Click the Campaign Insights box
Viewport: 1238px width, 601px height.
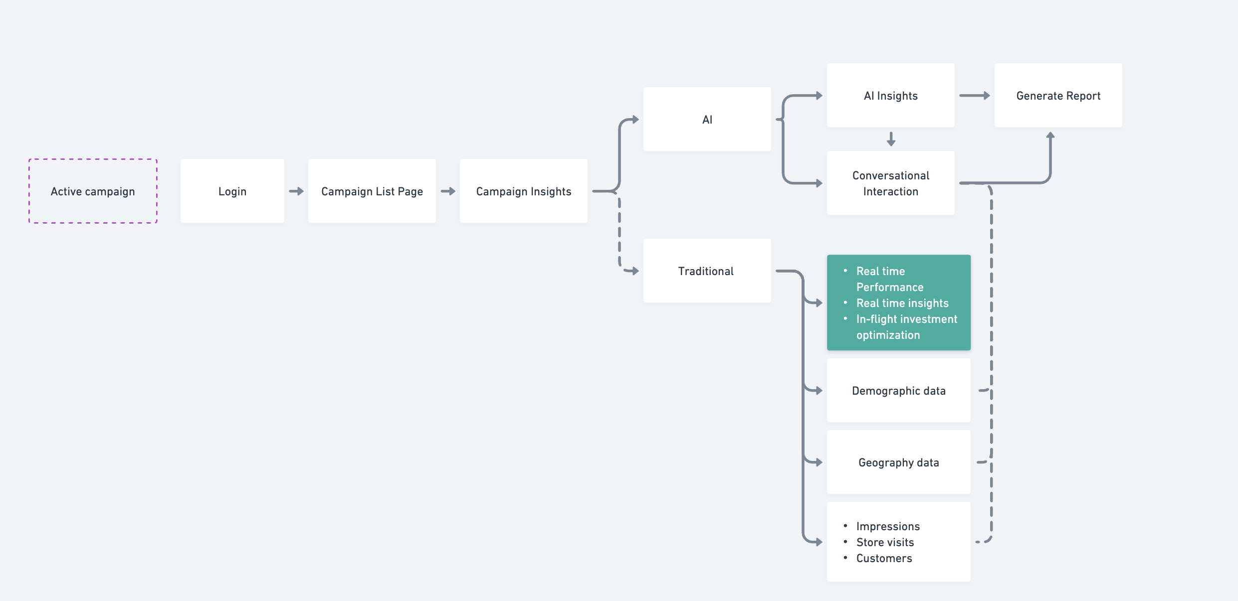524,191
